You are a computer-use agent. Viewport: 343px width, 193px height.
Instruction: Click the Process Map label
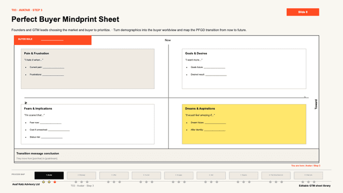pyautogui.click(x=18, y=174)
